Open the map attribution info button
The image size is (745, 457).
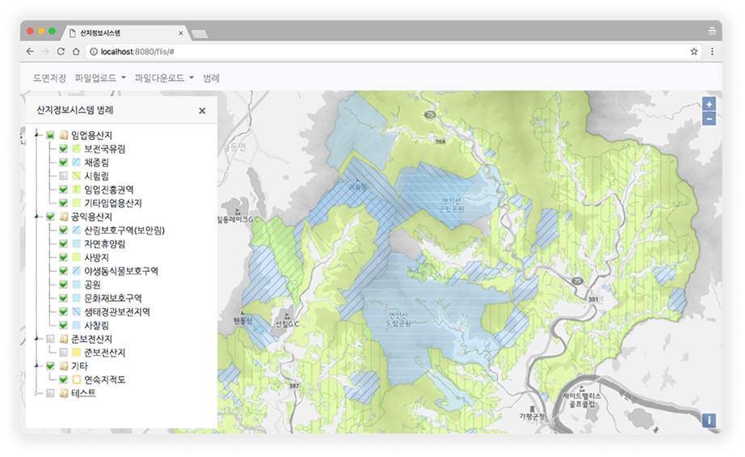tap(709, 420)
